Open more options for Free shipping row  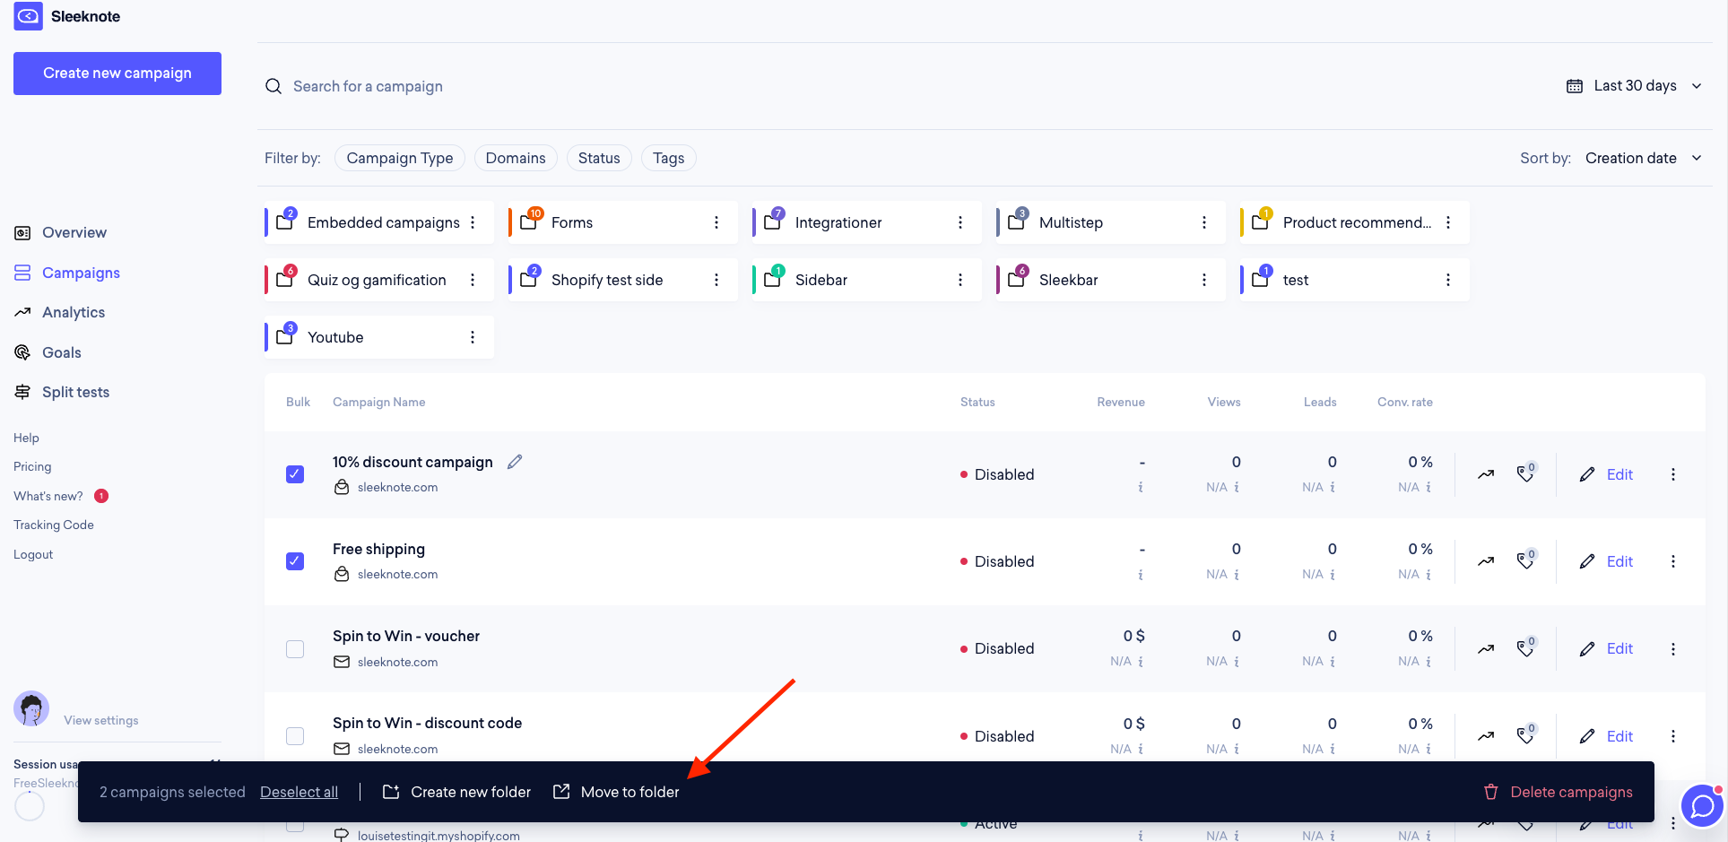click(1673, 561)
